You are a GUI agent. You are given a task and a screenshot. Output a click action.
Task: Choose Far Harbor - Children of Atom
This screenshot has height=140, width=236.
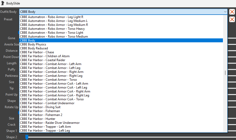click(121, 56)
